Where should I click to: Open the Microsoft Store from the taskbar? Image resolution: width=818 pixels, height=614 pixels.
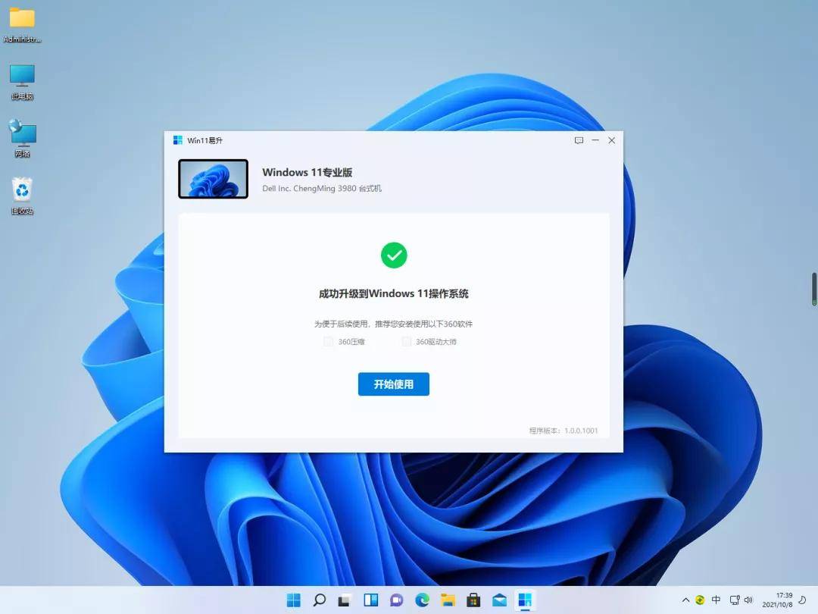[x=473, y=600]
